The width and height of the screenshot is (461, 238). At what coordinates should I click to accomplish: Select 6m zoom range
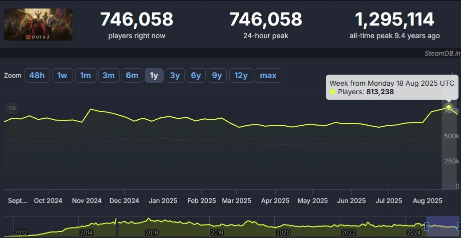[x=132, y=76]
